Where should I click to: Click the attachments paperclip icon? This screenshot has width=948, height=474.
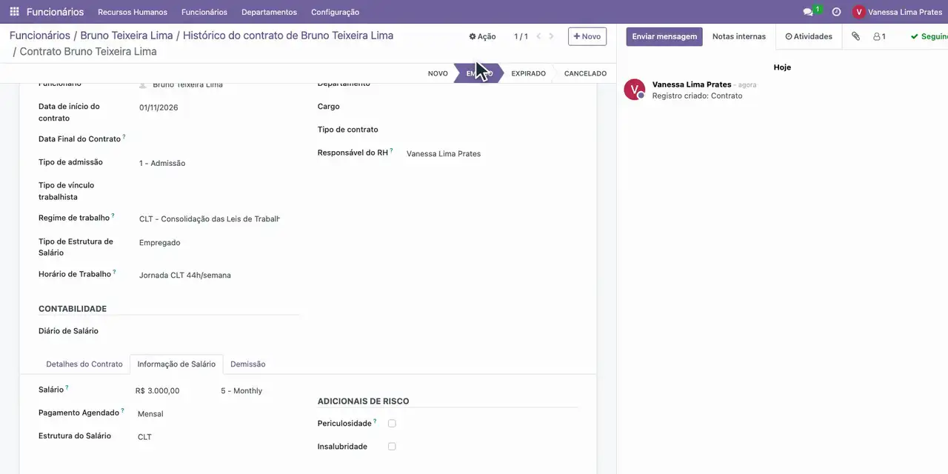855,36
